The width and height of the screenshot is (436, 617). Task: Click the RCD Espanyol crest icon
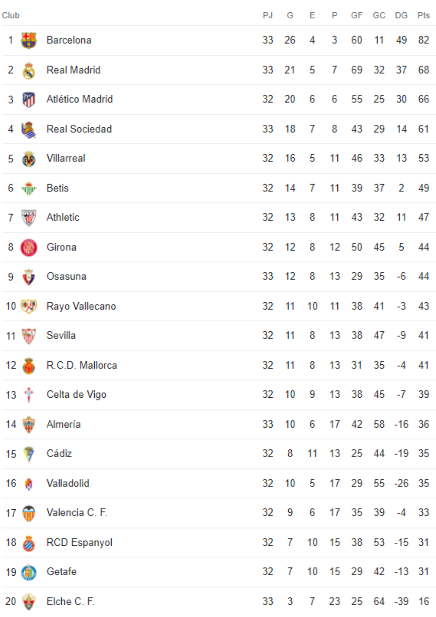pyautogui.click(x=29, y=543)
